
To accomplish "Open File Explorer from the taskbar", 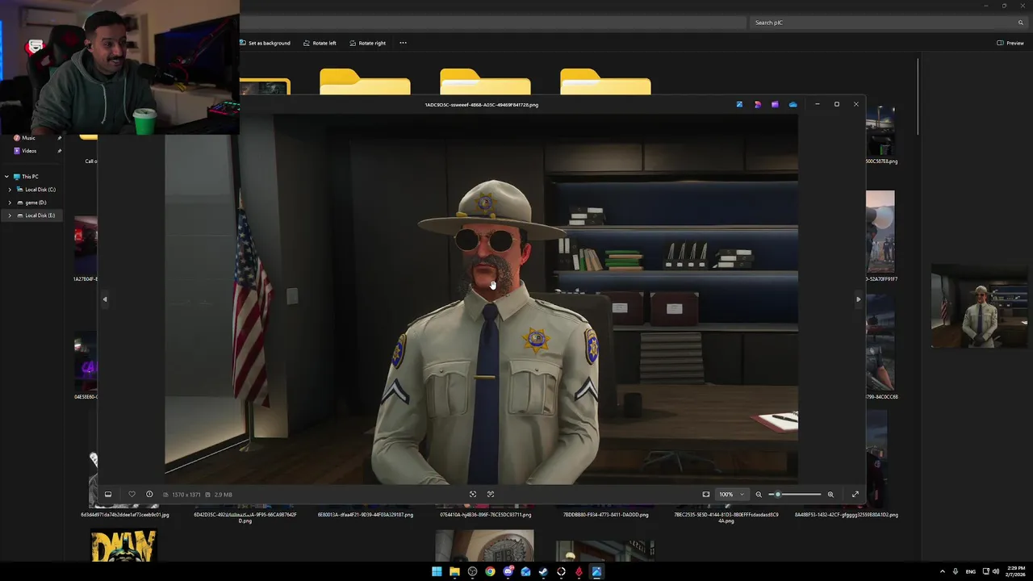I will click(454, 571).
